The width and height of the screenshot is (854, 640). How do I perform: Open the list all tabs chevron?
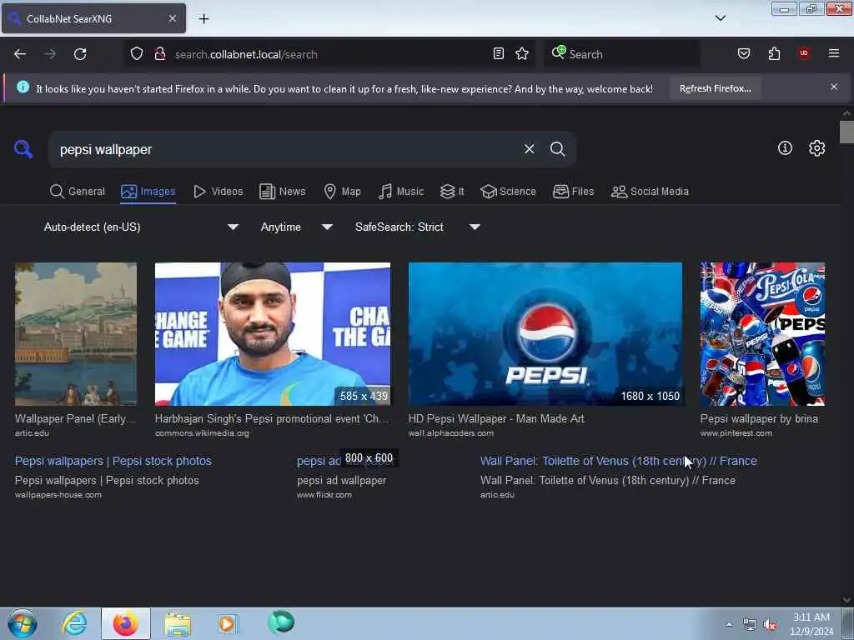[721, 18]
